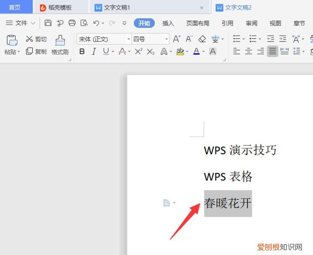This screenshot has width=313, height=255.
Task: Click the text effects outlined A icon
Action: (164, 52)
